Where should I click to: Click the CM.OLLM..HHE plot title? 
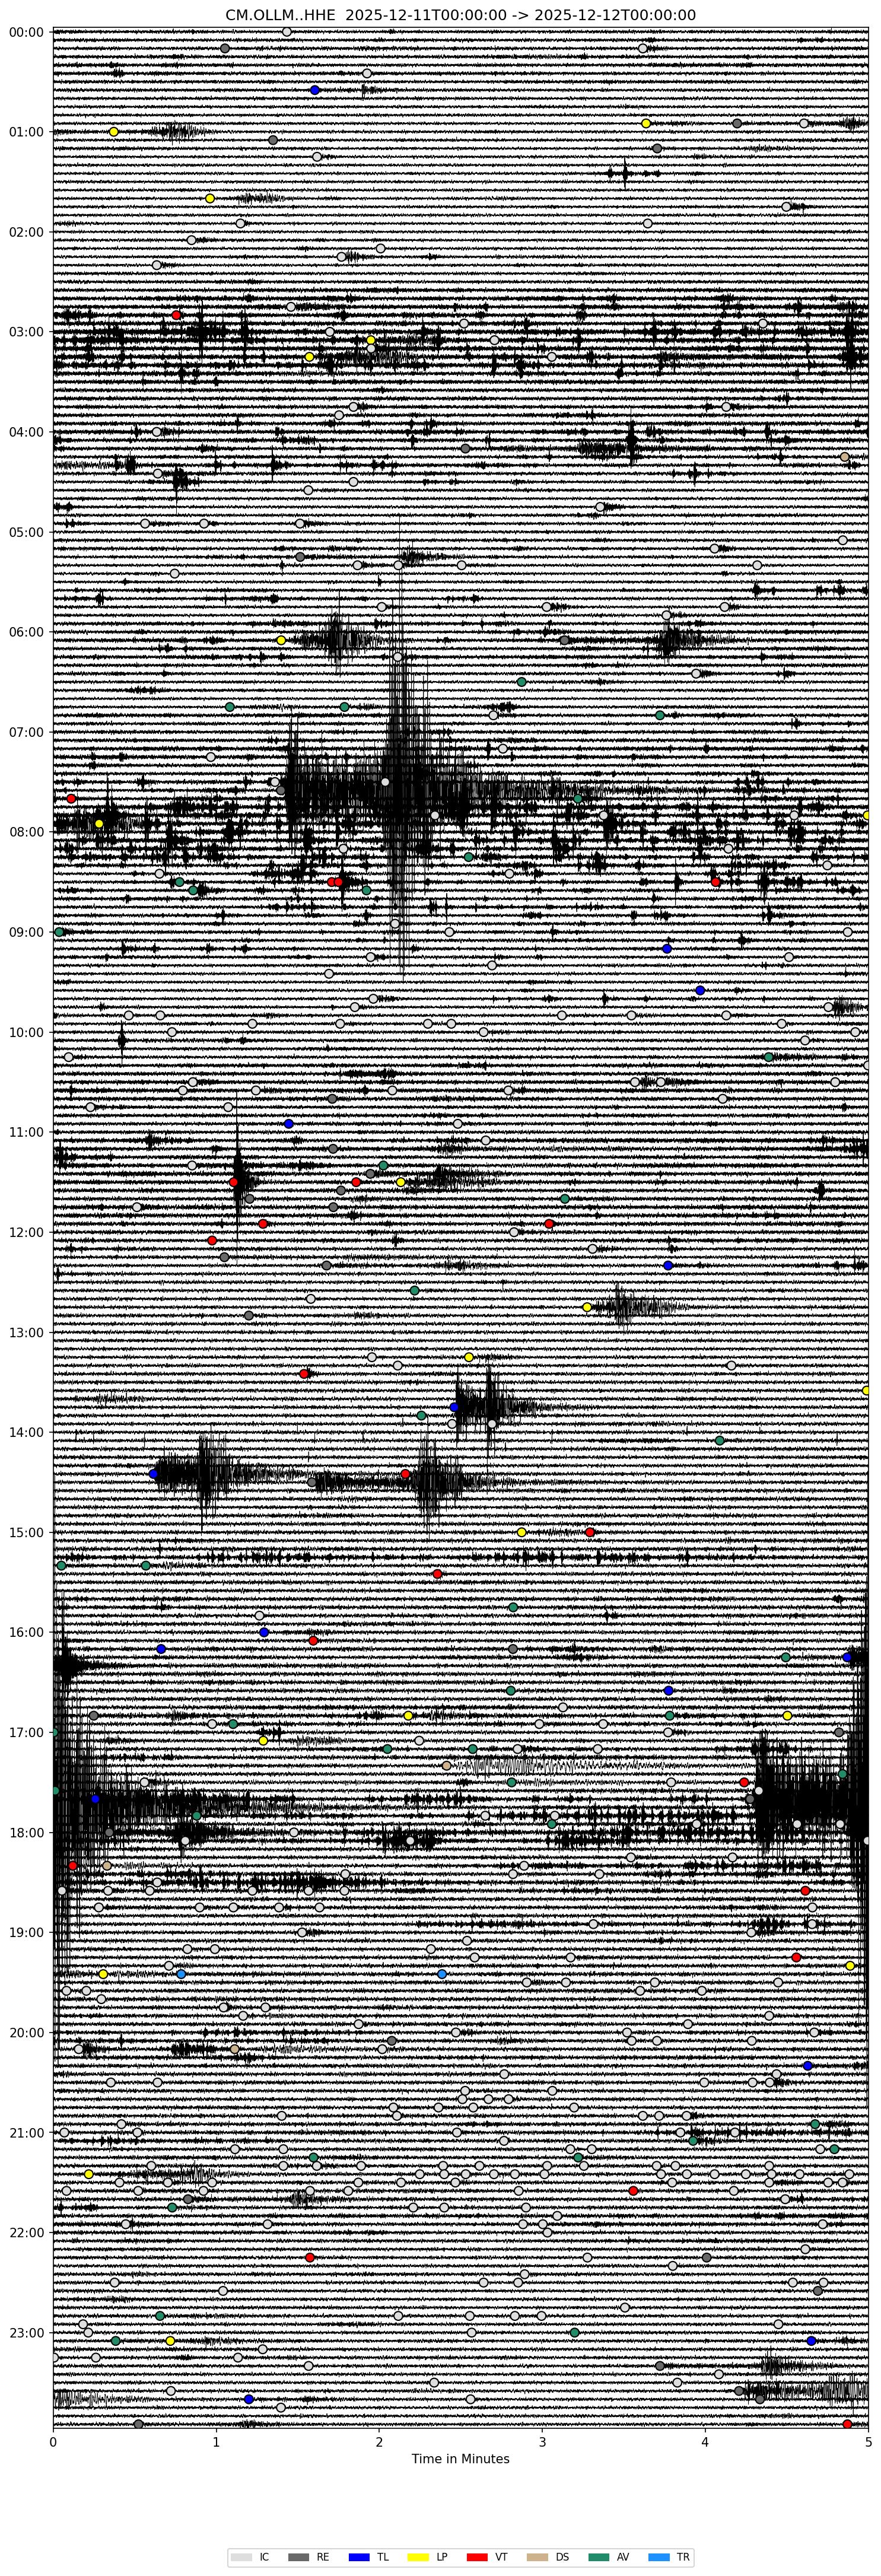pyautogui.click(x=460, y=15)
